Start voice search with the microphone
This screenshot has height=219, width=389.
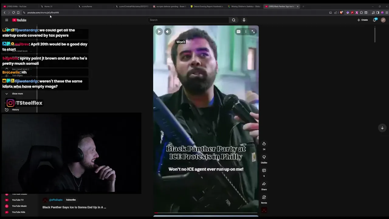point(244,20)
